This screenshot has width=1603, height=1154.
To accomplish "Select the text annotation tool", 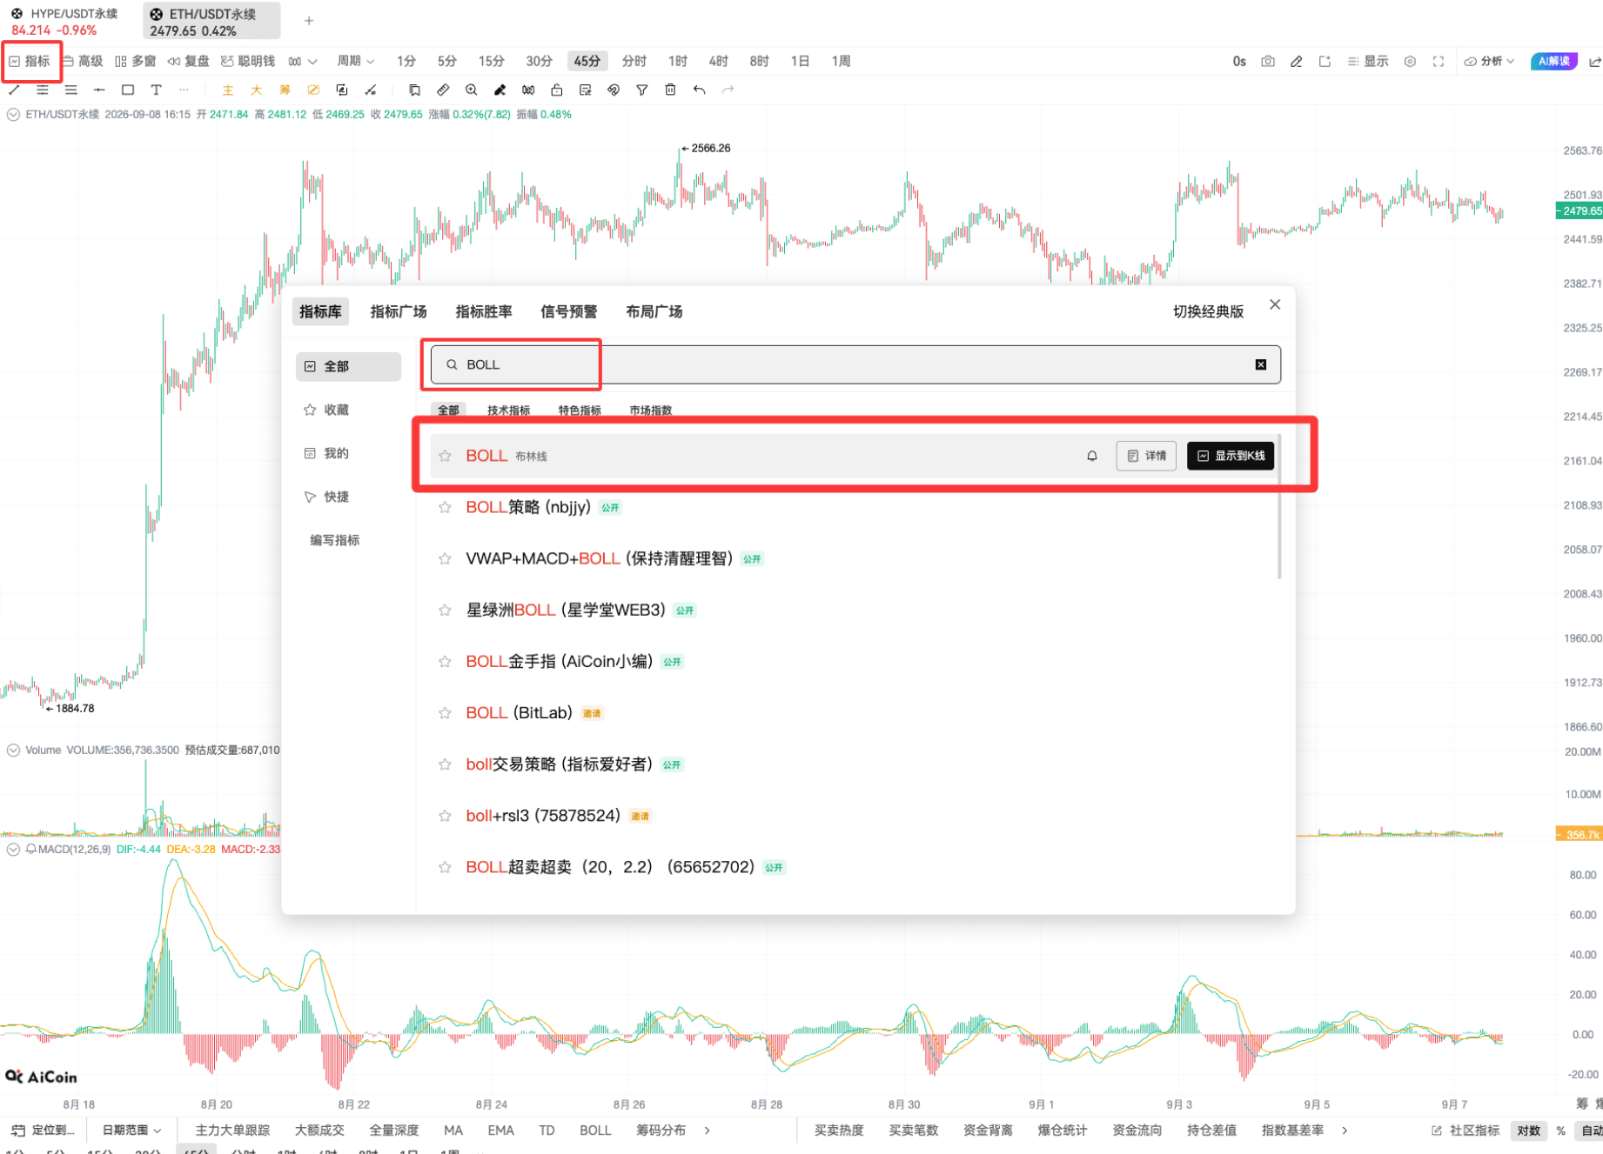I will click(x=156, y=90).
